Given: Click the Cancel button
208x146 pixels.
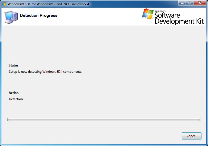Looking at the screenshot, I should coord(191,136).
